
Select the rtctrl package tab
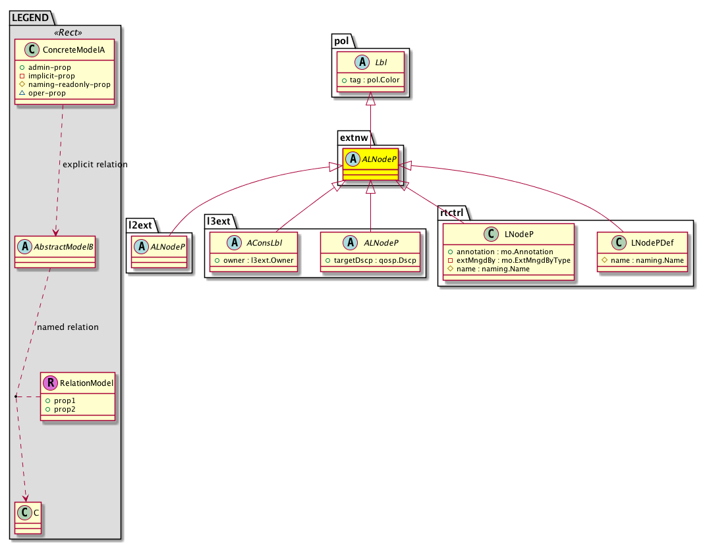coord(453,212)
